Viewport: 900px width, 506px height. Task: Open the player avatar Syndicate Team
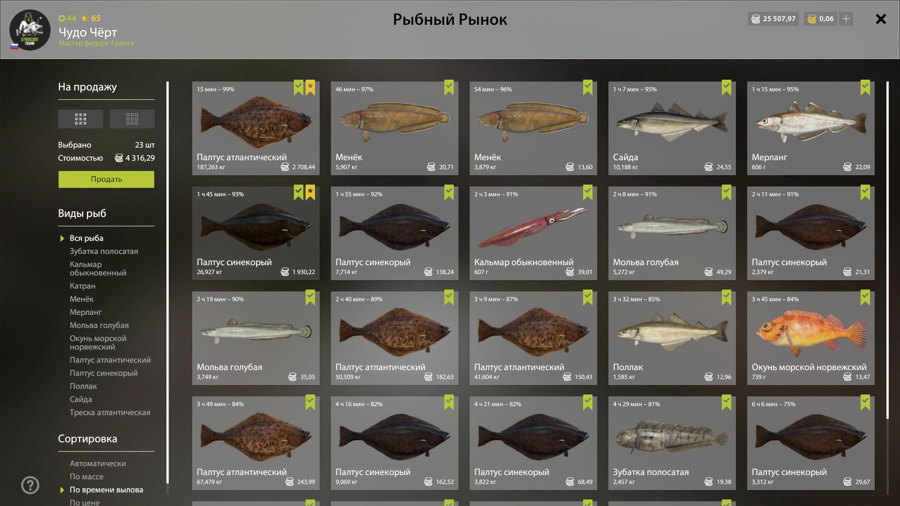coord(30,30)
